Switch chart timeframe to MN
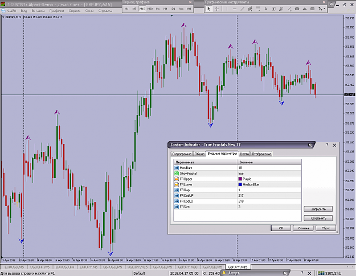 point(189,9)
